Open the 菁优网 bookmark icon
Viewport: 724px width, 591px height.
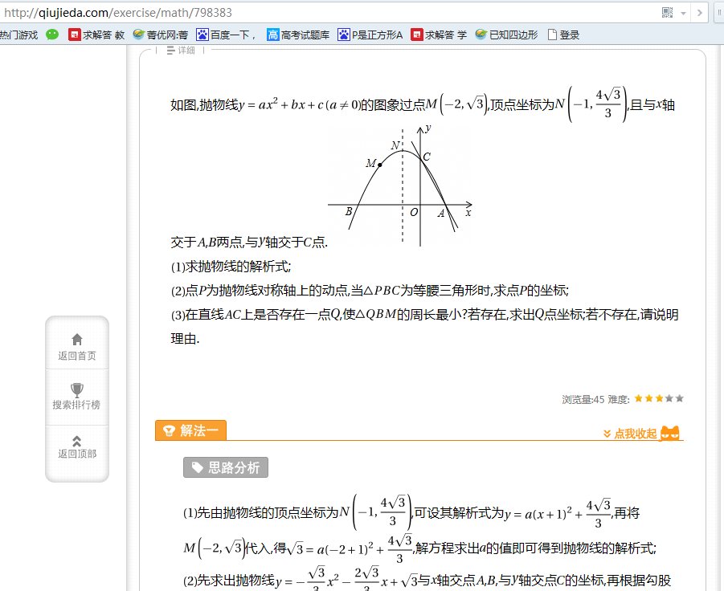[138, 34]
